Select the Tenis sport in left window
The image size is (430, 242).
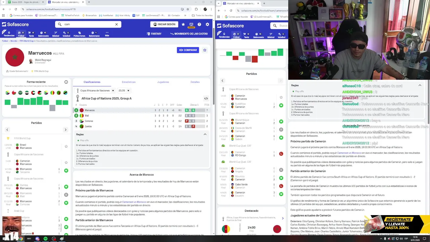coord(31,34)
